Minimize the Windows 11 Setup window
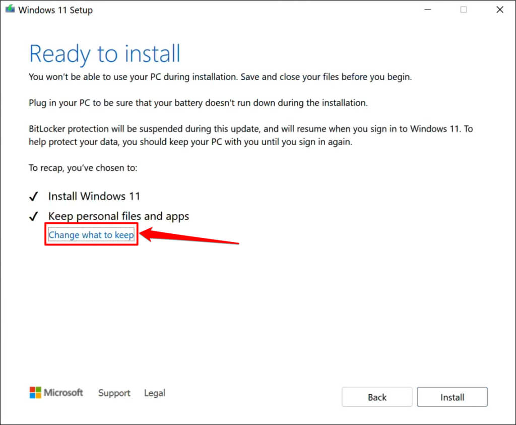Screen dimensions: 516x425 click(427, 10)
